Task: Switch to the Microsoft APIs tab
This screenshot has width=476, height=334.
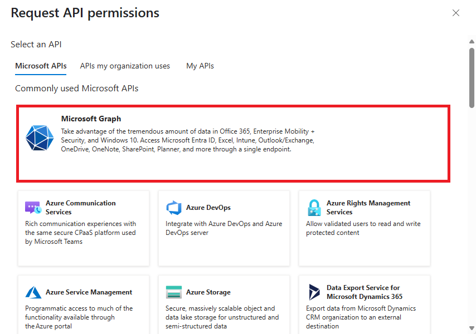Action: [41, 66]
